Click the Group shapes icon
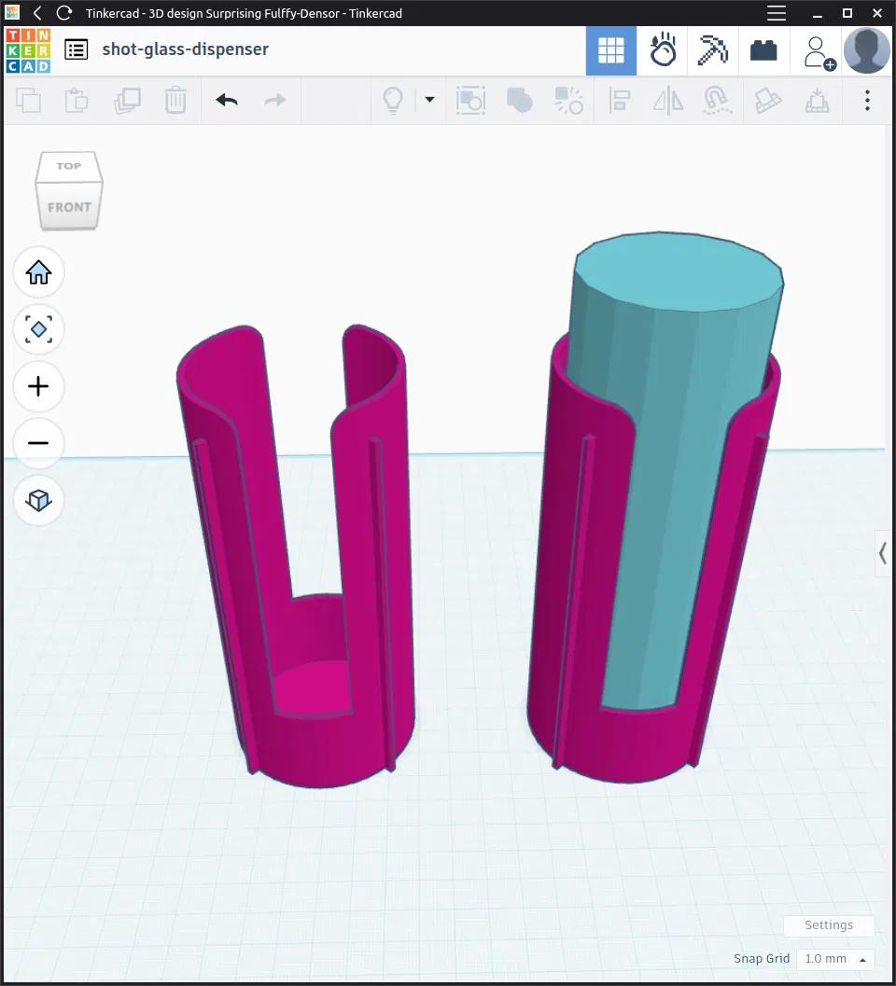 point(470,100)
